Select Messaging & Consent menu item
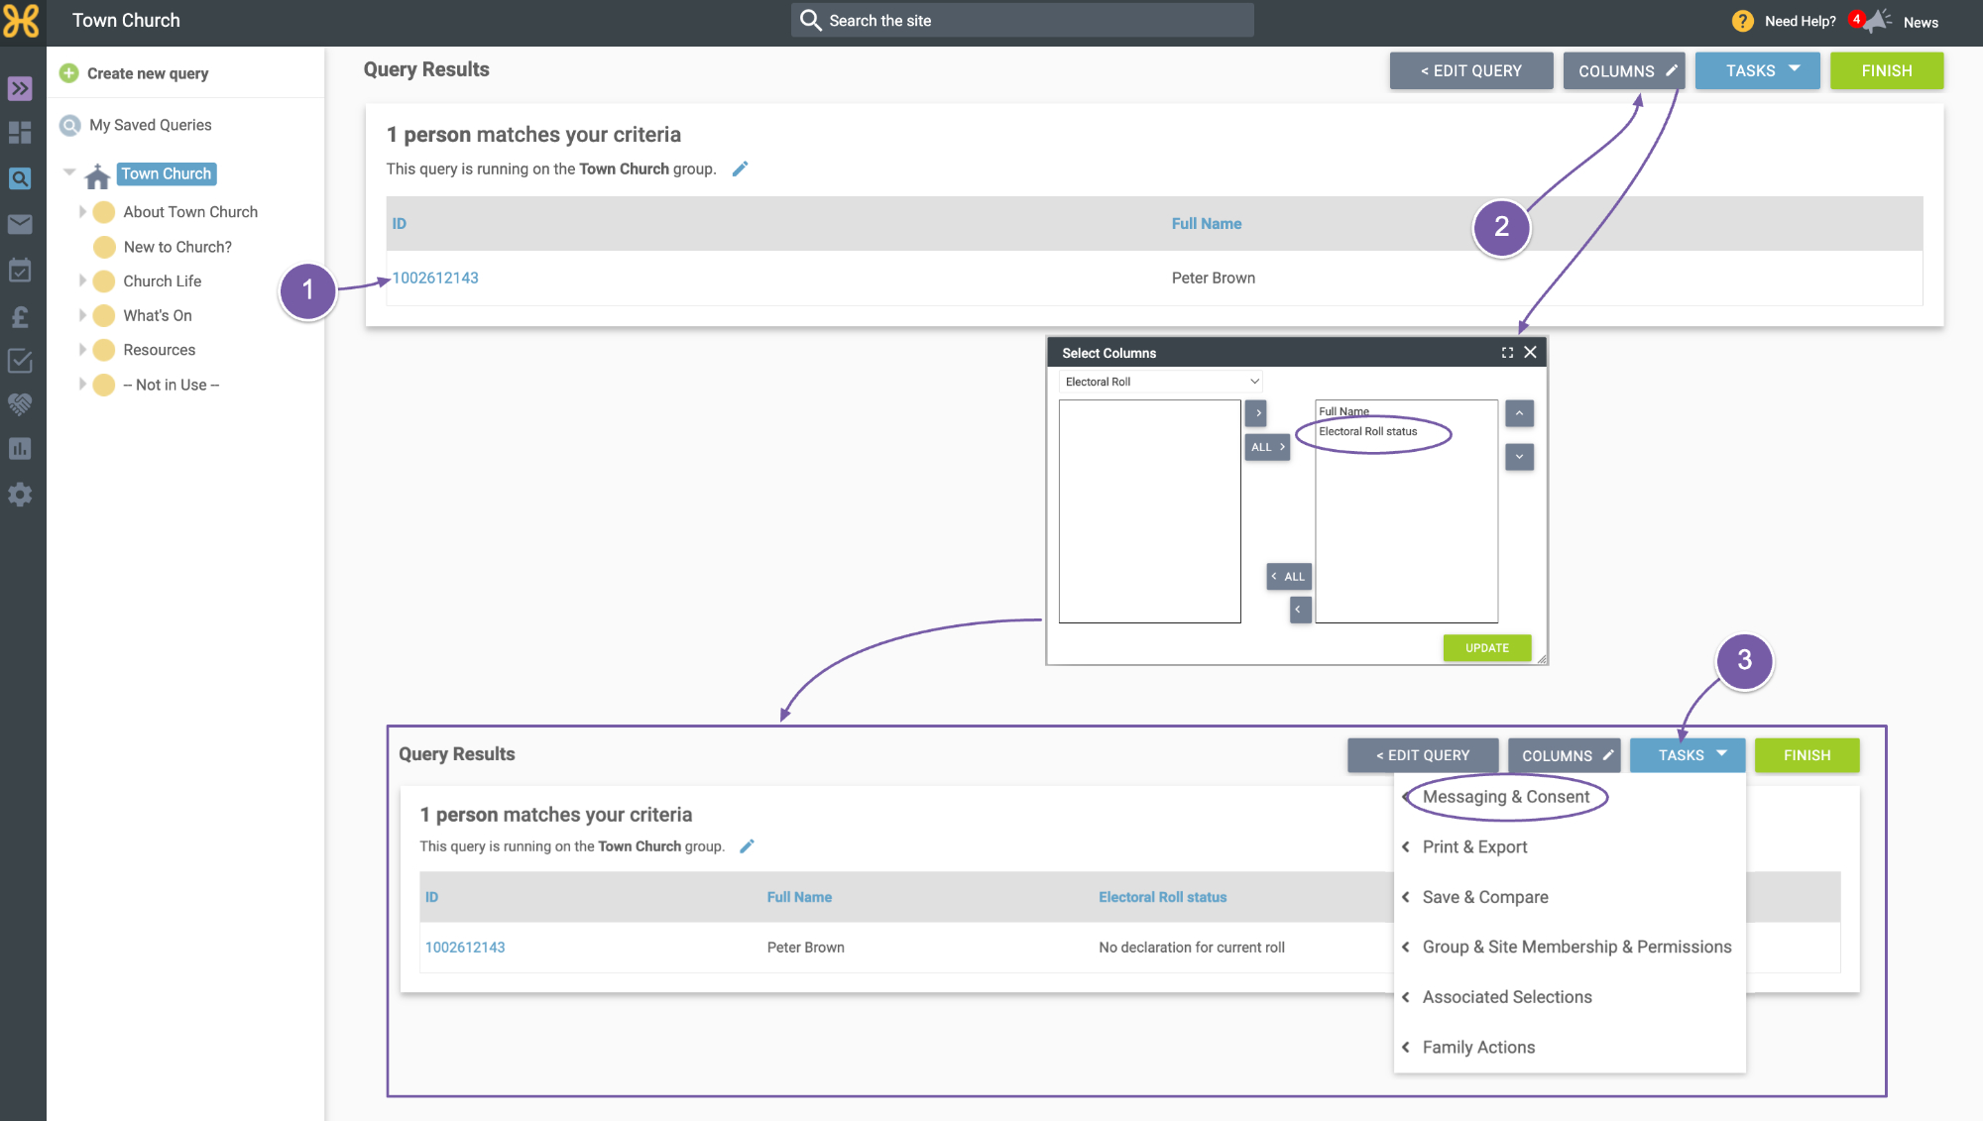Image resolution: width=1983 pixels, height=1121 pixels. tap(1505, 797)
